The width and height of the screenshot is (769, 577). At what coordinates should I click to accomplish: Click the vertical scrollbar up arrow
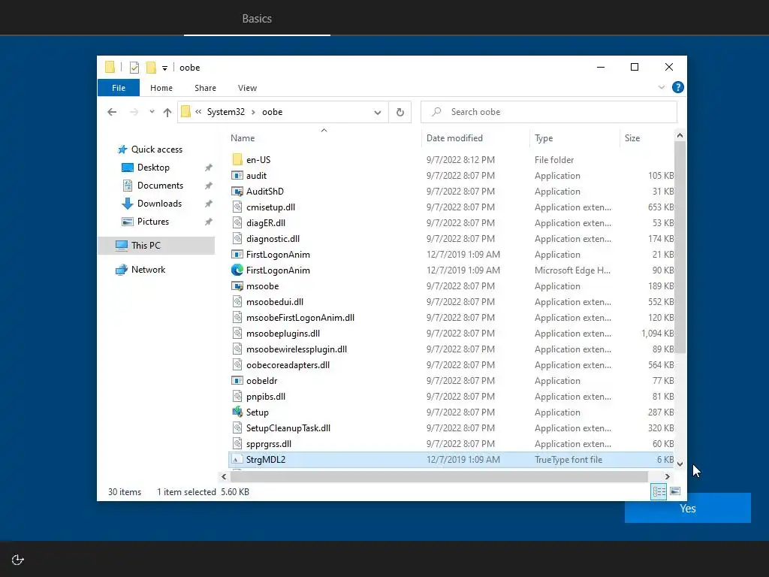pos(680,135)
